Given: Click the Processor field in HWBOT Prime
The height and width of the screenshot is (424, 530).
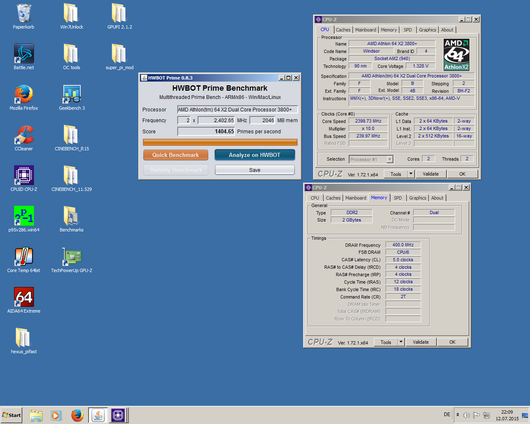Looking at the screenshot, I should point(237,109).
